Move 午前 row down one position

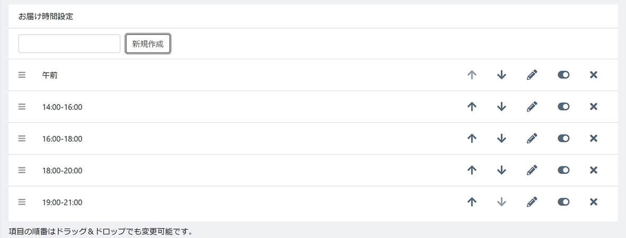coord(501,75)
